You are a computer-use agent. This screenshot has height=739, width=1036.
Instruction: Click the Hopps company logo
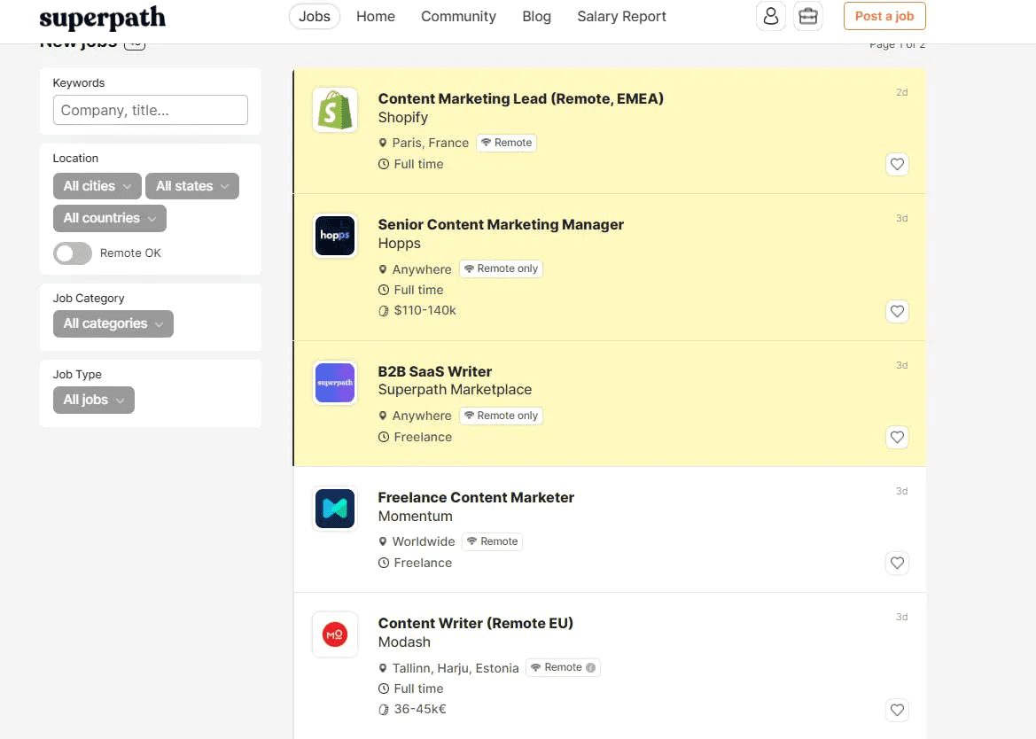(335, 236)
